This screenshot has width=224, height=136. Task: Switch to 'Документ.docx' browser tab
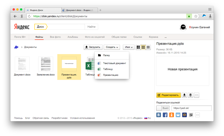[80, 10]
